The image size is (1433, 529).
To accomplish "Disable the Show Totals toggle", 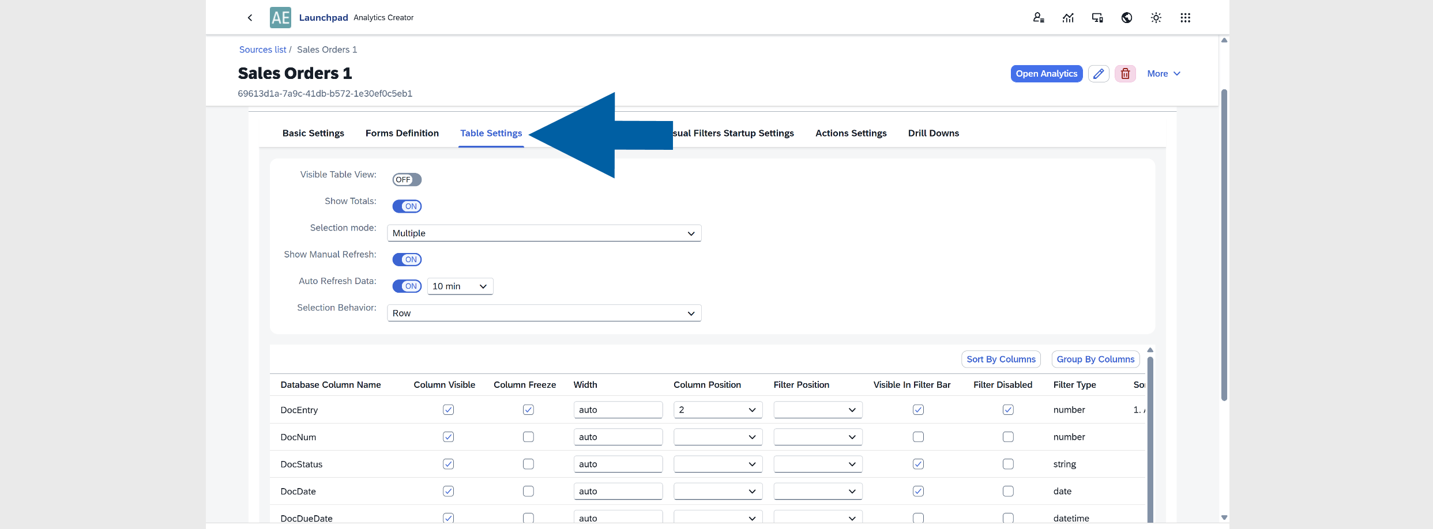I will pyautogui.click(x=407, y=206).
